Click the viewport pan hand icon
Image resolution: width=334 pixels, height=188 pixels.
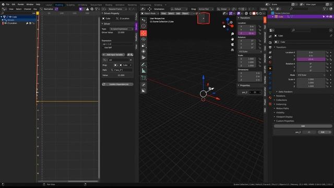tap(232, 39)
